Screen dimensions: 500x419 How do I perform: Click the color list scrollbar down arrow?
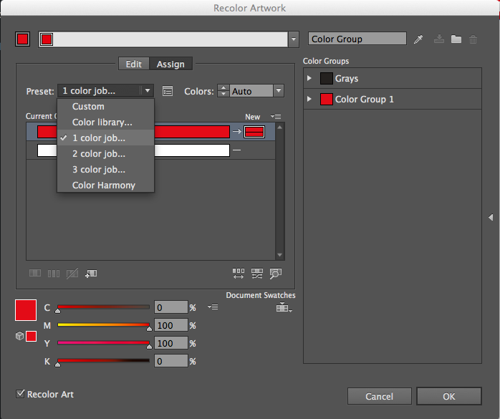point(279,255)
